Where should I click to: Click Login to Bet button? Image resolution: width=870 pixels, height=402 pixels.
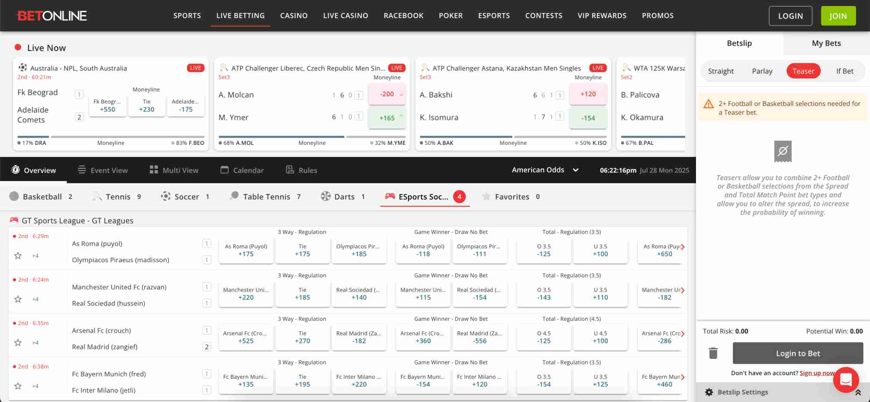(797, 353)
